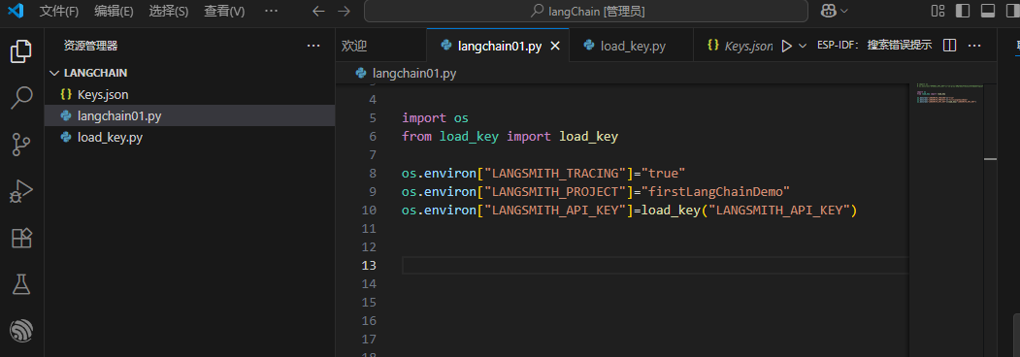
Task: Click the 资源管理器 panel title
Action: click(90, 46)
